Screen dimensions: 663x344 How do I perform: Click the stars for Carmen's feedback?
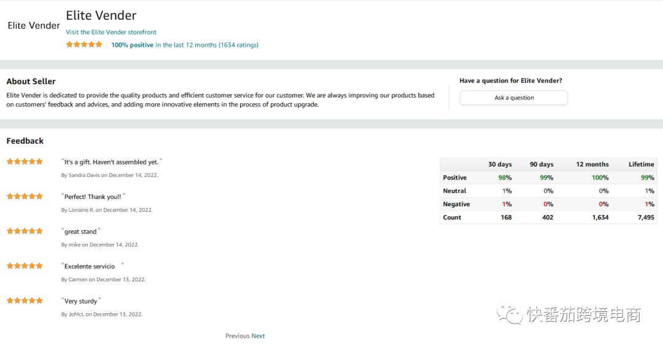click(x=25, y=266)
